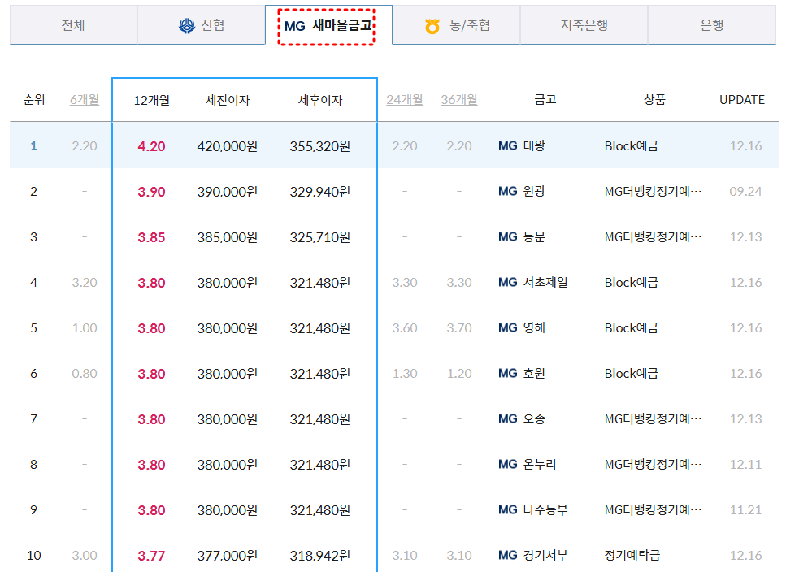Switch to the 저축은행 tab
The height and width of the screenshot is (572, 786).
coord(584,25)
